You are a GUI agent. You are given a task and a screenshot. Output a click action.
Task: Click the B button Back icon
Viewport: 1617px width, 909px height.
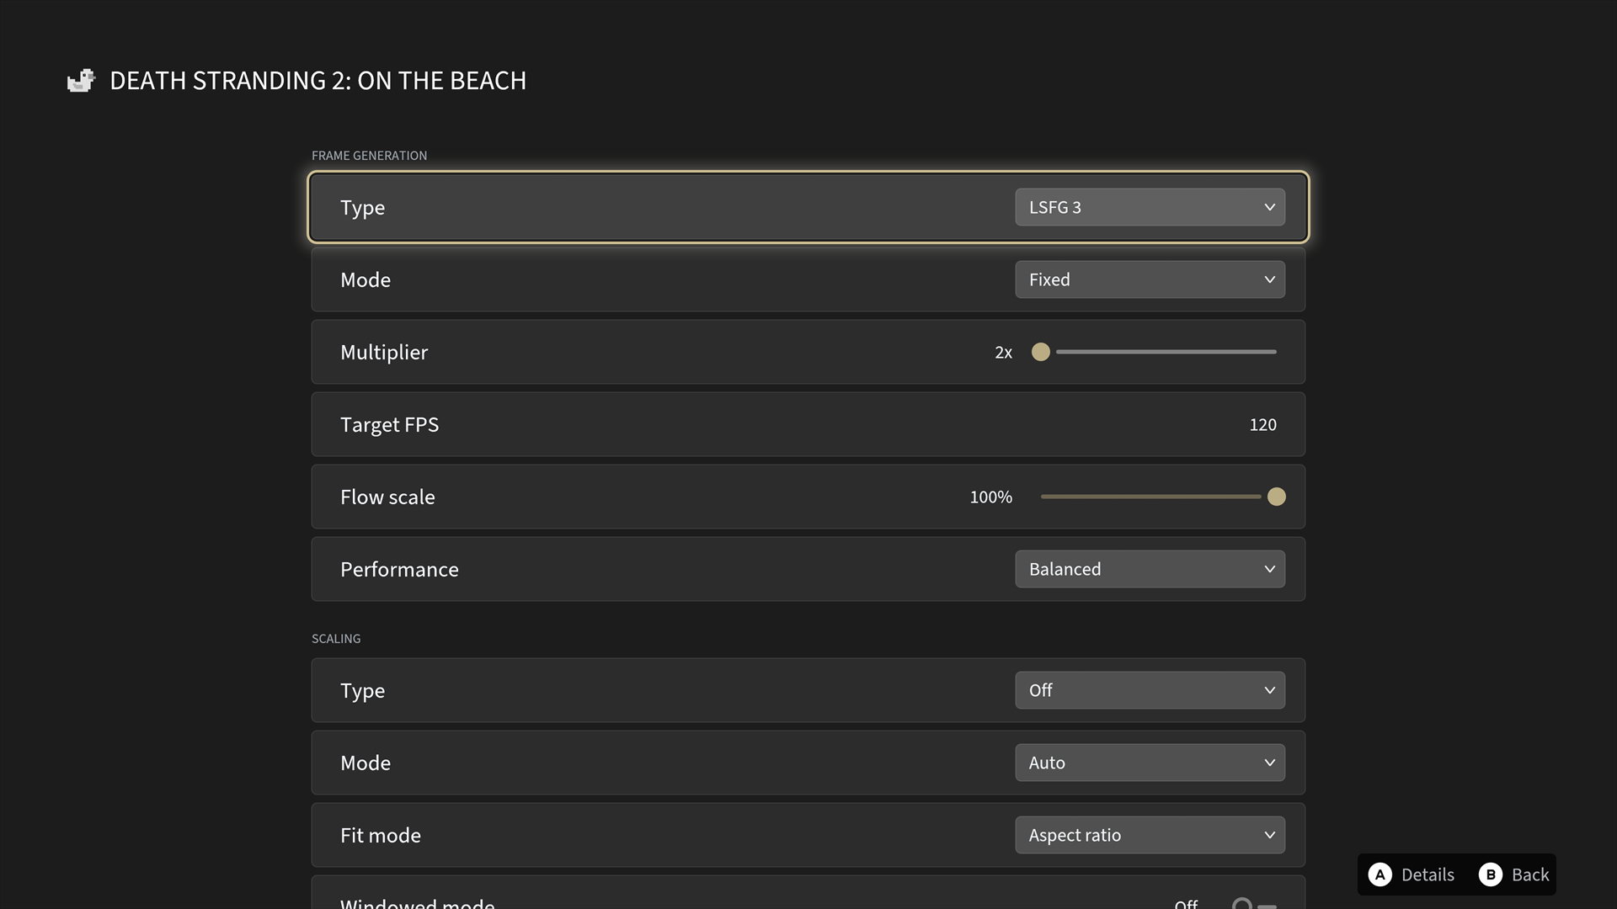pos(1490,874)
